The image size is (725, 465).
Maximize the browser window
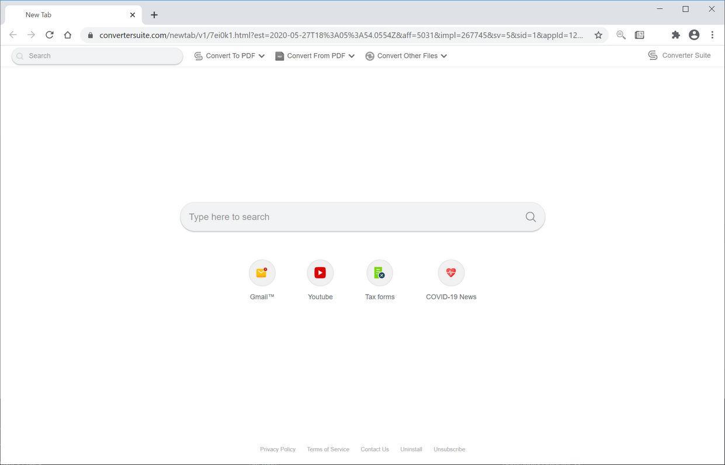686,9
